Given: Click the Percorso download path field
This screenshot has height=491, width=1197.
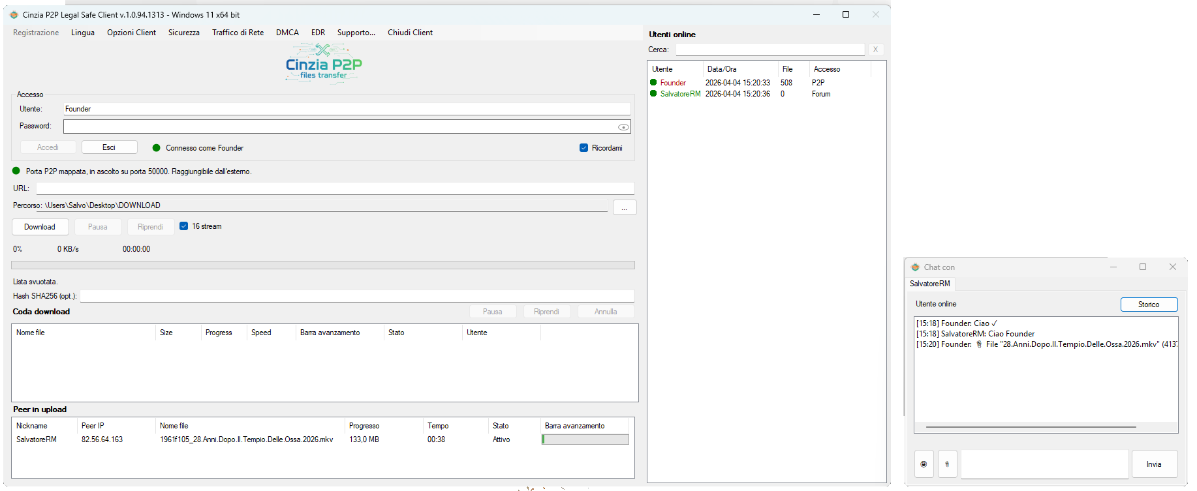Looking at the screenshot, I should [x=322, y=205].
